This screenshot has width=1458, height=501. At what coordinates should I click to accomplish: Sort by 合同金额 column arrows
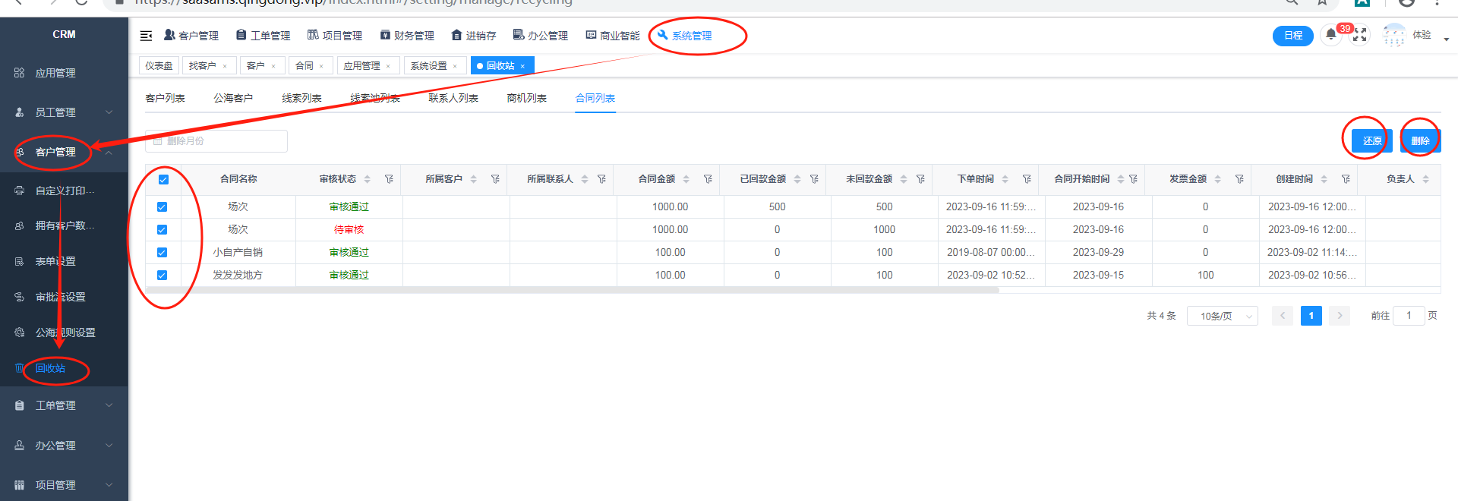tap(686, 179)
